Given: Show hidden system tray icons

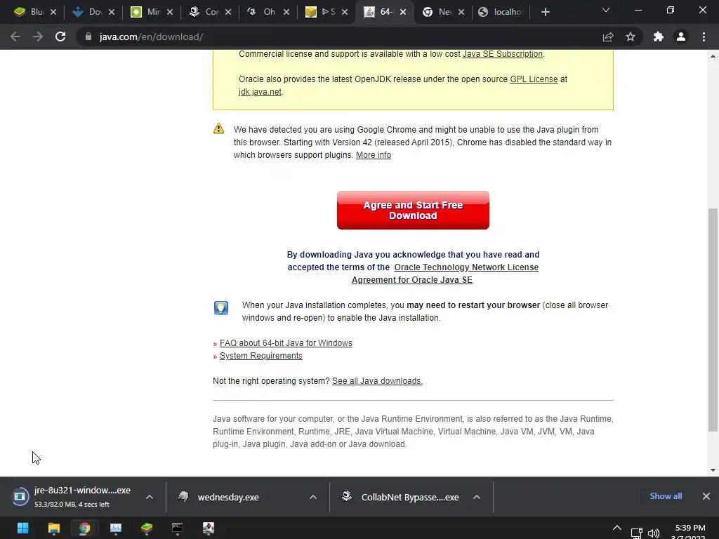Looking at the screenshot, I should (x=617, y=528).
